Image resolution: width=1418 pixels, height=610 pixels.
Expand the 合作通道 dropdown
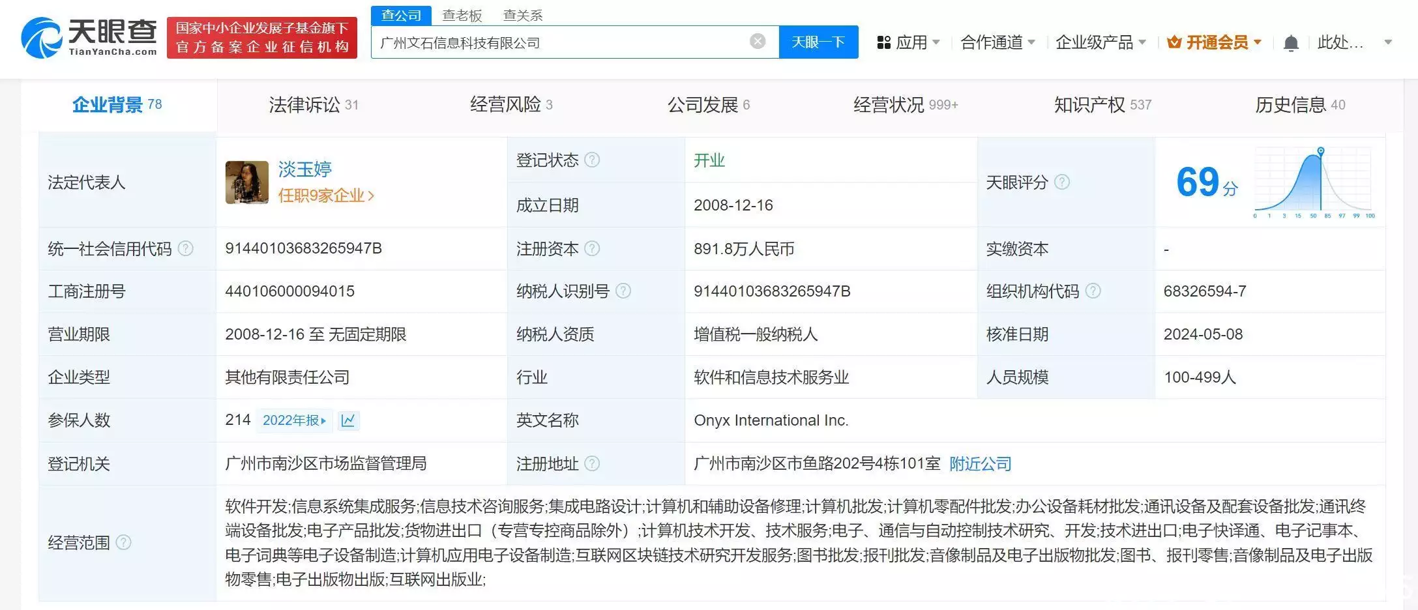pos(1031,42)
